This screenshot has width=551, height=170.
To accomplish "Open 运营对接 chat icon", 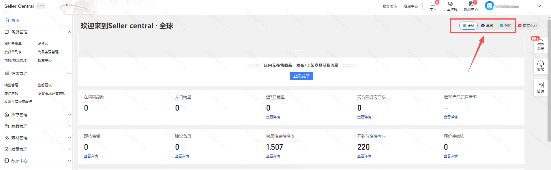I will point(450,4).
